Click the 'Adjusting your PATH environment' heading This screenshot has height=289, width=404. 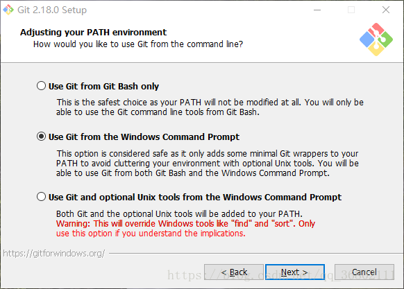(93, 33)
